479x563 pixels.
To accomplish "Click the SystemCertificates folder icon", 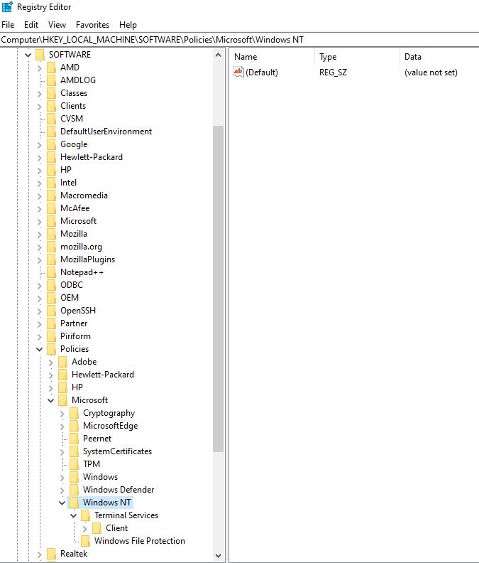I will [x=75, y=451].
